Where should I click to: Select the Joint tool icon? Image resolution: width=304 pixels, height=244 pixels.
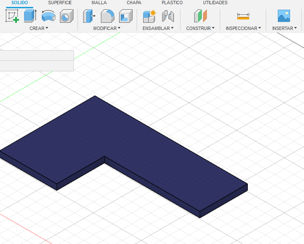pos(168,16)
